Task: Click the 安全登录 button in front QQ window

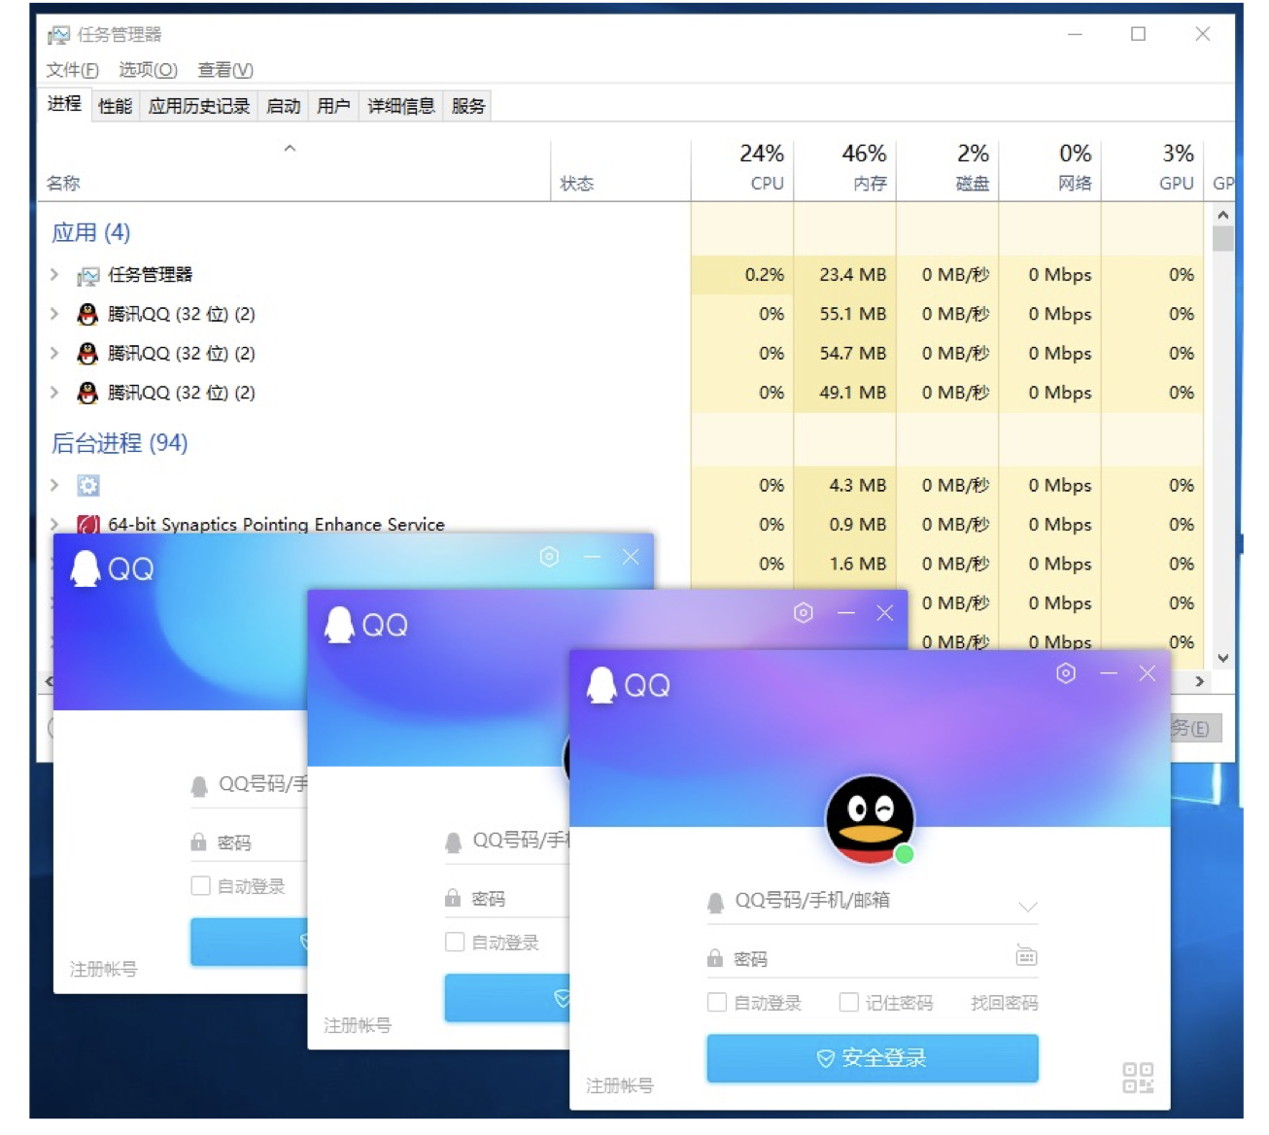Action: (x=873, y=1058)
